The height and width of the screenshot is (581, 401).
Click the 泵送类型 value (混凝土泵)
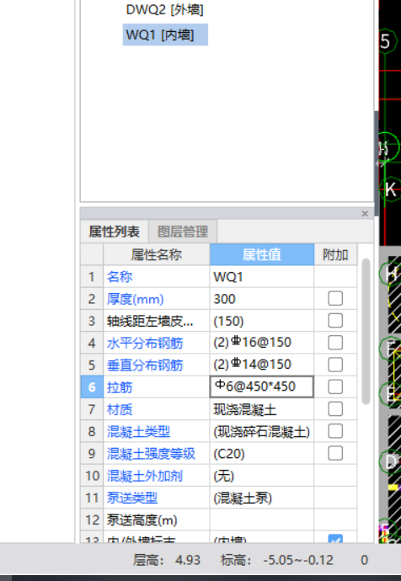coord(262,498)
